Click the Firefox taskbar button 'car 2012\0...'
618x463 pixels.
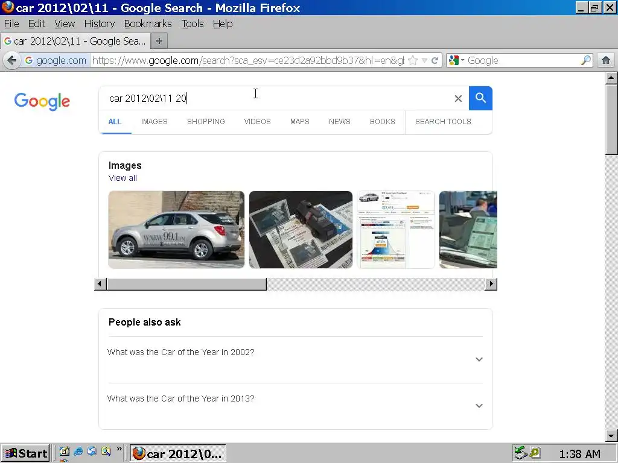coord(178,453)
